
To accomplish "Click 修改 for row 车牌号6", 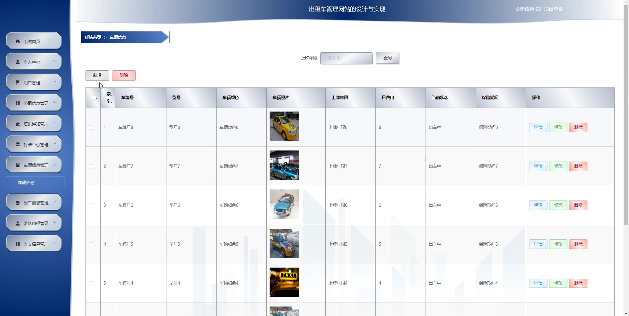I will pyautogui.click(x=558, y=205).
